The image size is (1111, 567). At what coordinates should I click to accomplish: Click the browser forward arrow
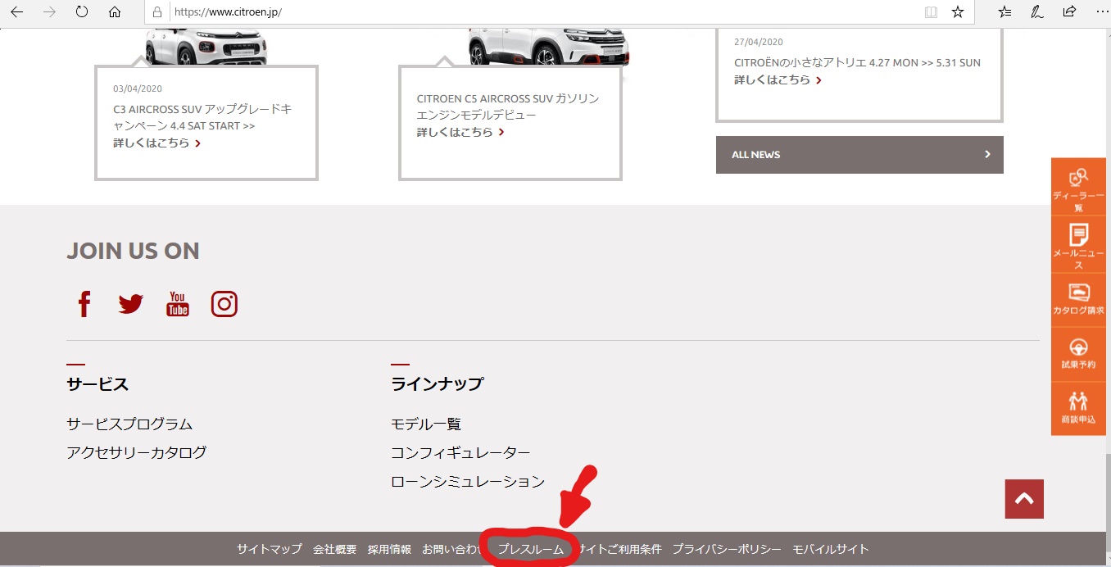49,12
